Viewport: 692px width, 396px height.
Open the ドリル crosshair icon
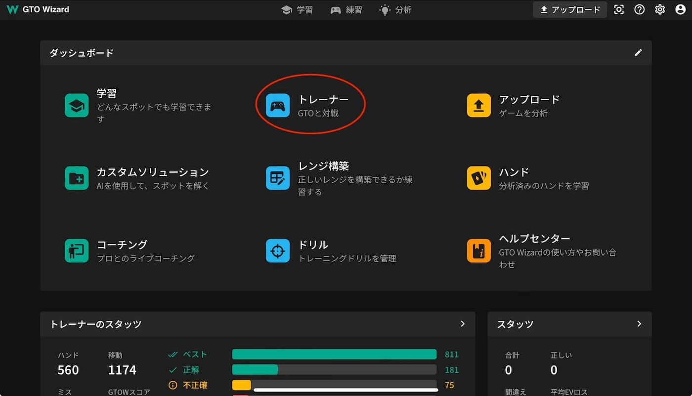coord(278,251)
